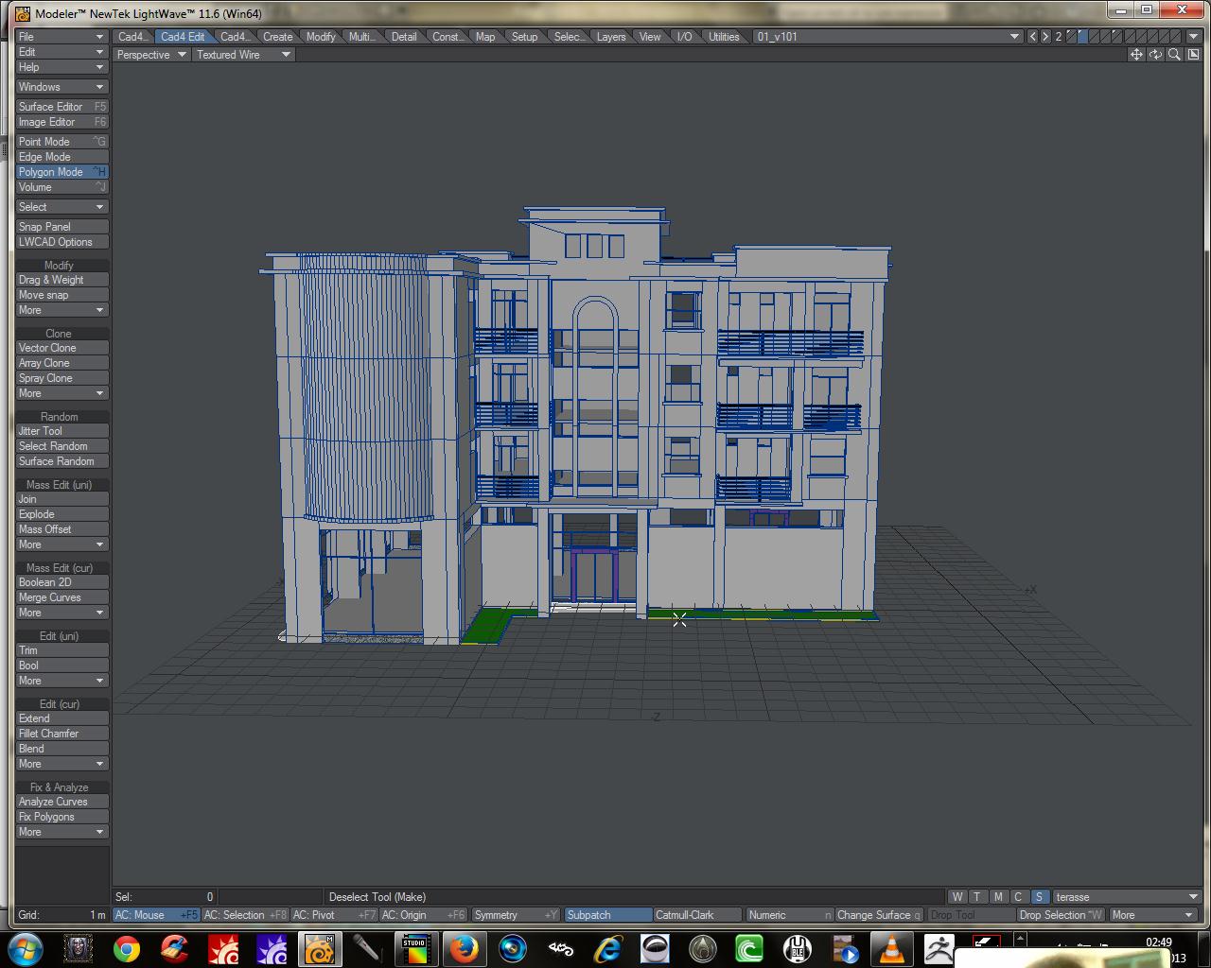The image size is (1211, 968).
Task: Click the viewport pan (move) icon
Action: (x=1136, y=55)
